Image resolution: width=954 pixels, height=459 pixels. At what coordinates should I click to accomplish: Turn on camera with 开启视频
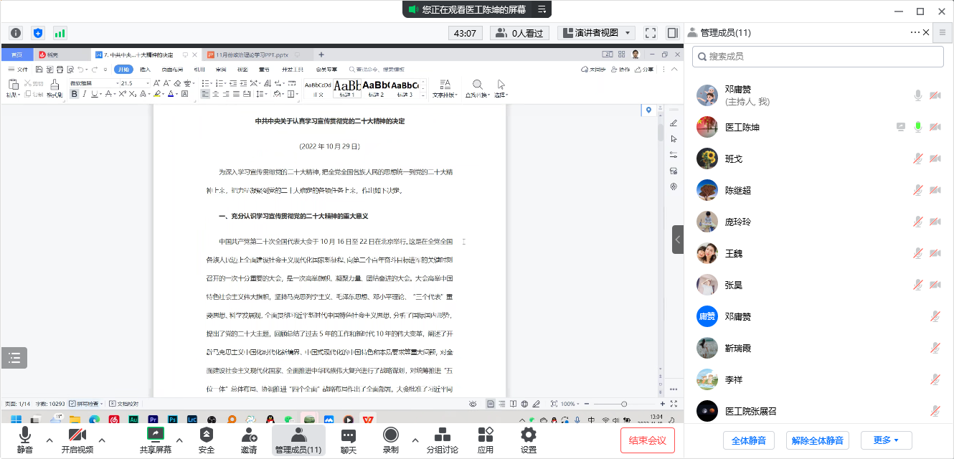tap(77, 440)
